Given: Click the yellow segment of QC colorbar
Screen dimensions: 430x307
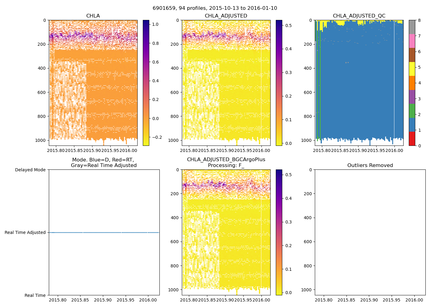Looking at the screenshot, I should click(x=412, y=69).
